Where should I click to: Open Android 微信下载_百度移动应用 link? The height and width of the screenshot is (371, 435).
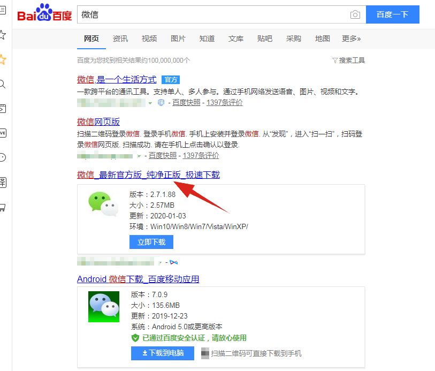point(138,279)
